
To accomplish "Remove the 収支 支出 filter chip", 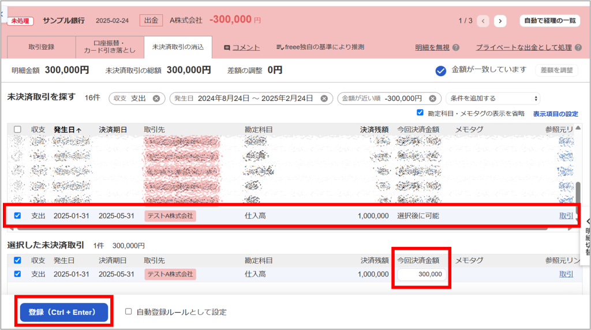I will 156,99.
